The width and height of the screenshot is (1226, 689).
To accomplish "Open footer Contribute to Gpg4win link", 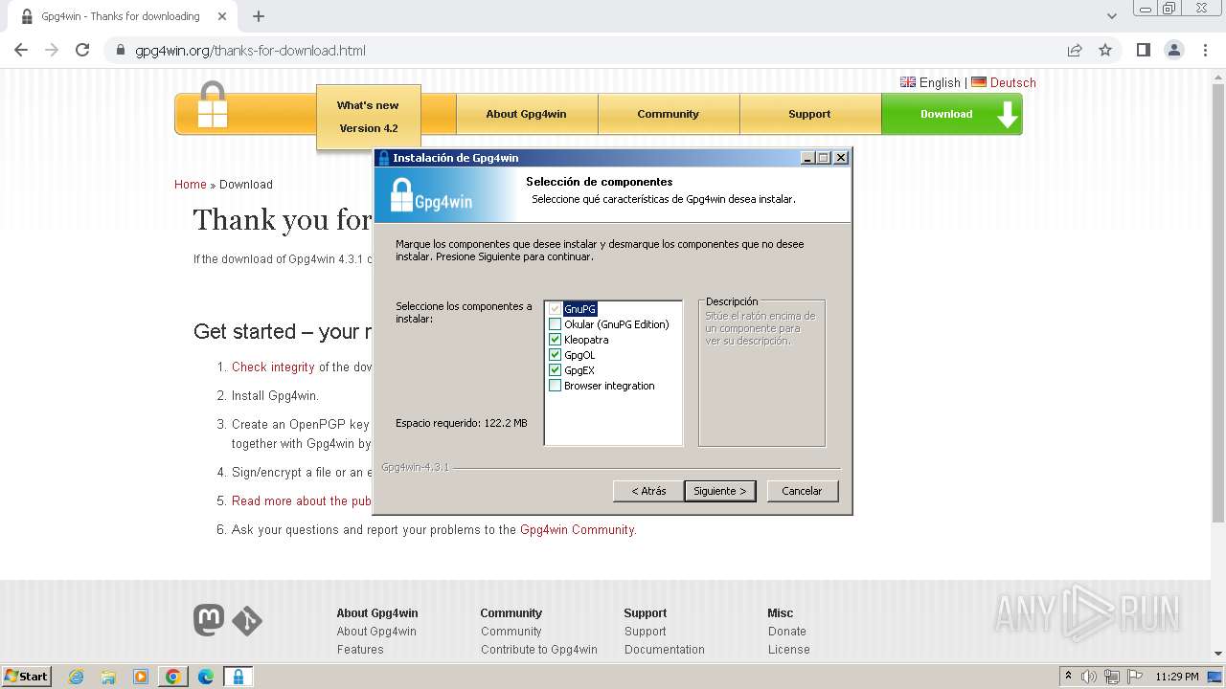I will (x=539, y=650).
